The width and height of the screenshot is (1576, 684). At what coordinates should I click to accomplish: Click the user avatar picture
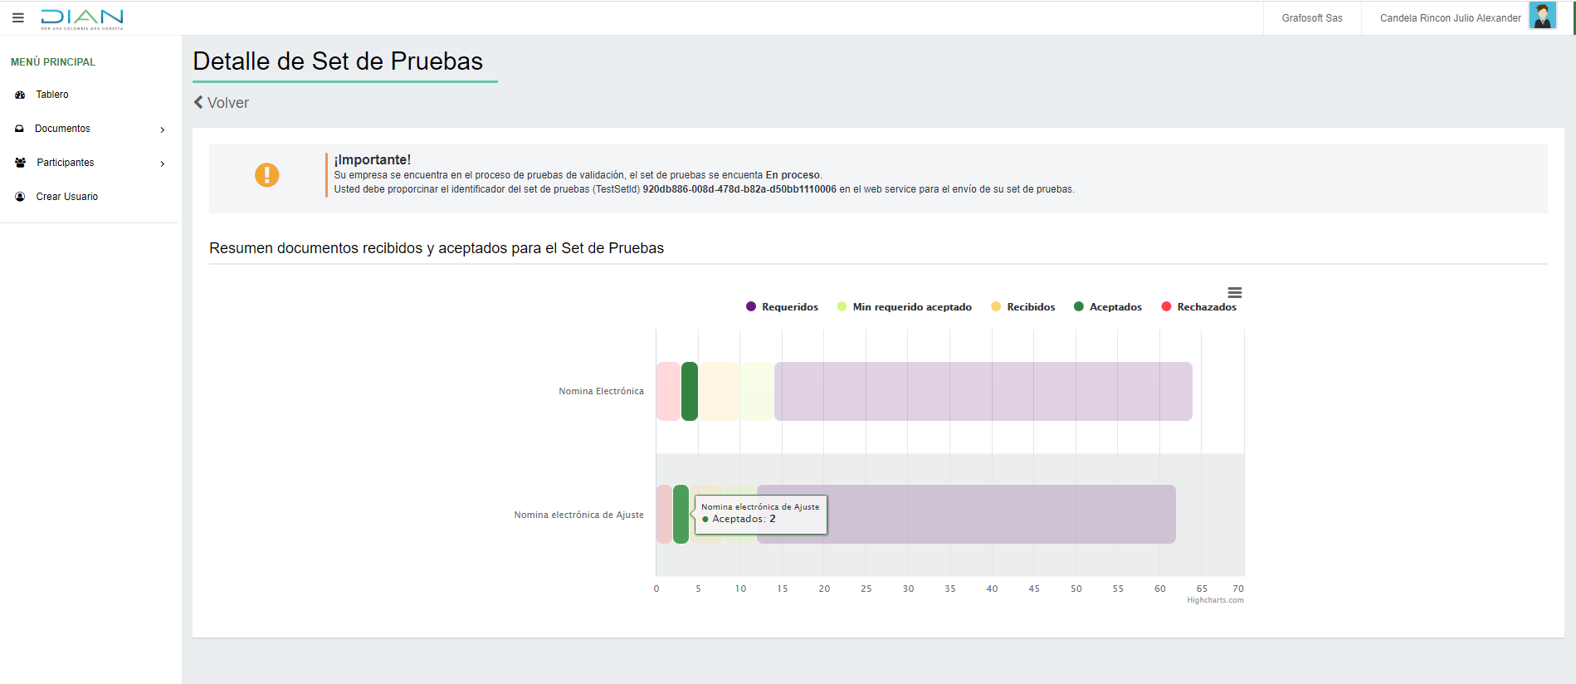(x=1542, y=17)
